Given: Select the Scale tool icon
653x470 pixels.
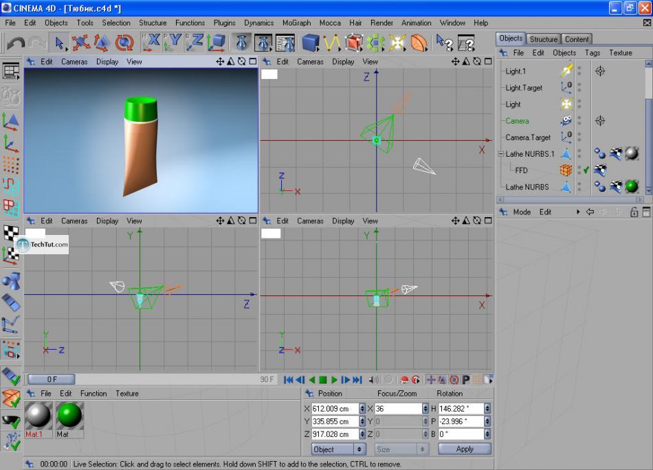Looking at the screenshot, I should click(x=102, y=43).
